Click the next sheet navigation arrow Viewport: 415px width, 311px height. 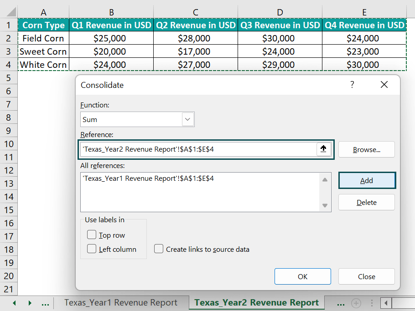click(30, 303)
